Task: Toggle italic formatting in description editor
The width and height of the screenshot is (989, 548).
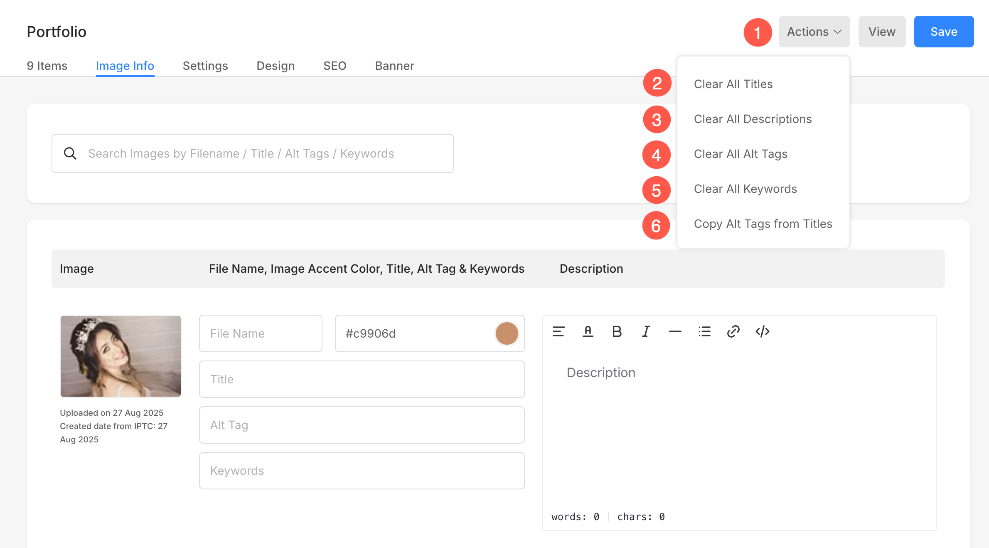Action: [646, 331]
